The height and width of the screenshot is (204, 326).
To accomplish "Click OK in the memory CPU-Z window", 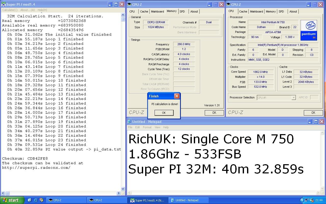I will (214, 112).
